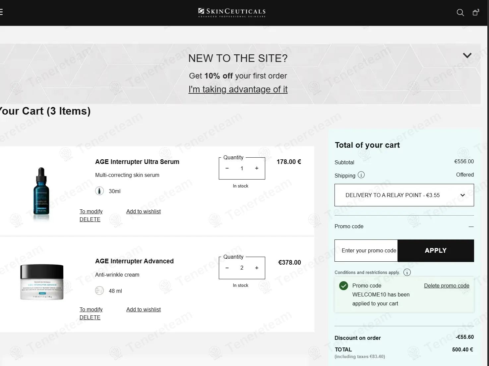489x366 pixels.
Task: Click To modify for AGE Interrupter Advanced
Action: pyautogui.click(x=91, y=309)
